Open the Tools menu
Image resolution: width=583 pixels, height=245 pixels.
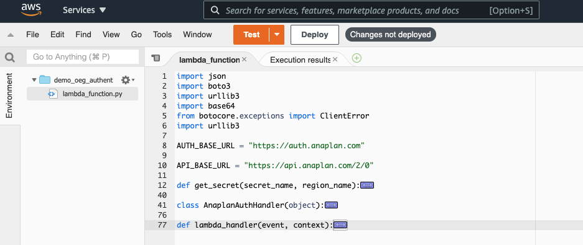click(x=162, y=35)
